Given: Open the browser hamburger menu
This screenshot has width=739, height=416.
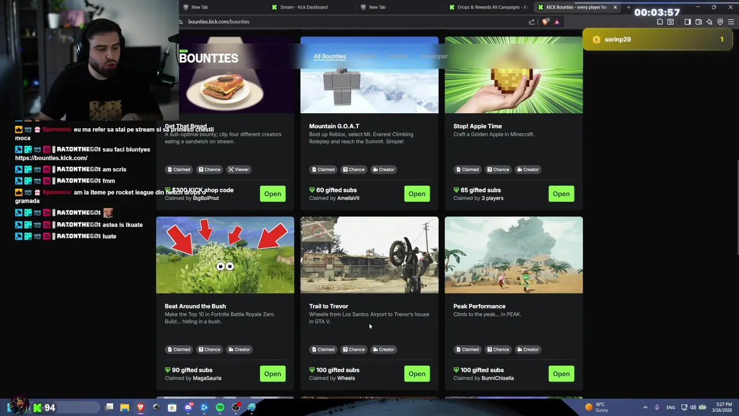Looking at the screenshot, I should click(731, 22).
